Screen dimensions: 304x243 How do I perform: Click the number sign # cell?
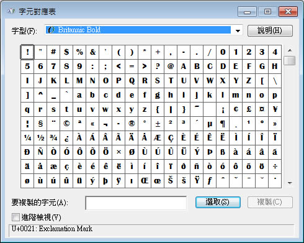tap(53, 52)
